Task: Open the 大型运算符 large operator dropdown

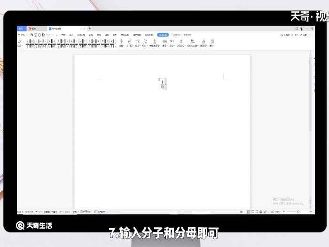Action: pos(155,43)
